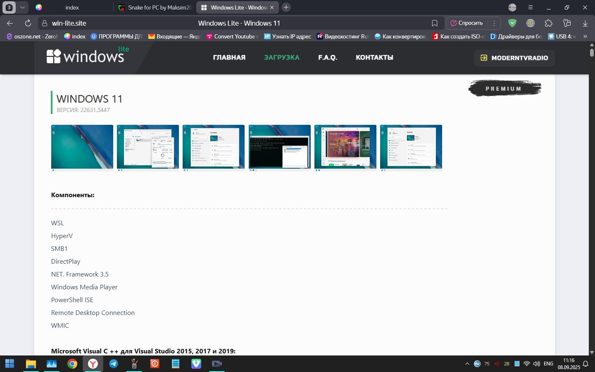This screenshot has width=595, height=372.
Task: Open the ЗАГРУЗКА menu item
Action: [x=282, y=57]
